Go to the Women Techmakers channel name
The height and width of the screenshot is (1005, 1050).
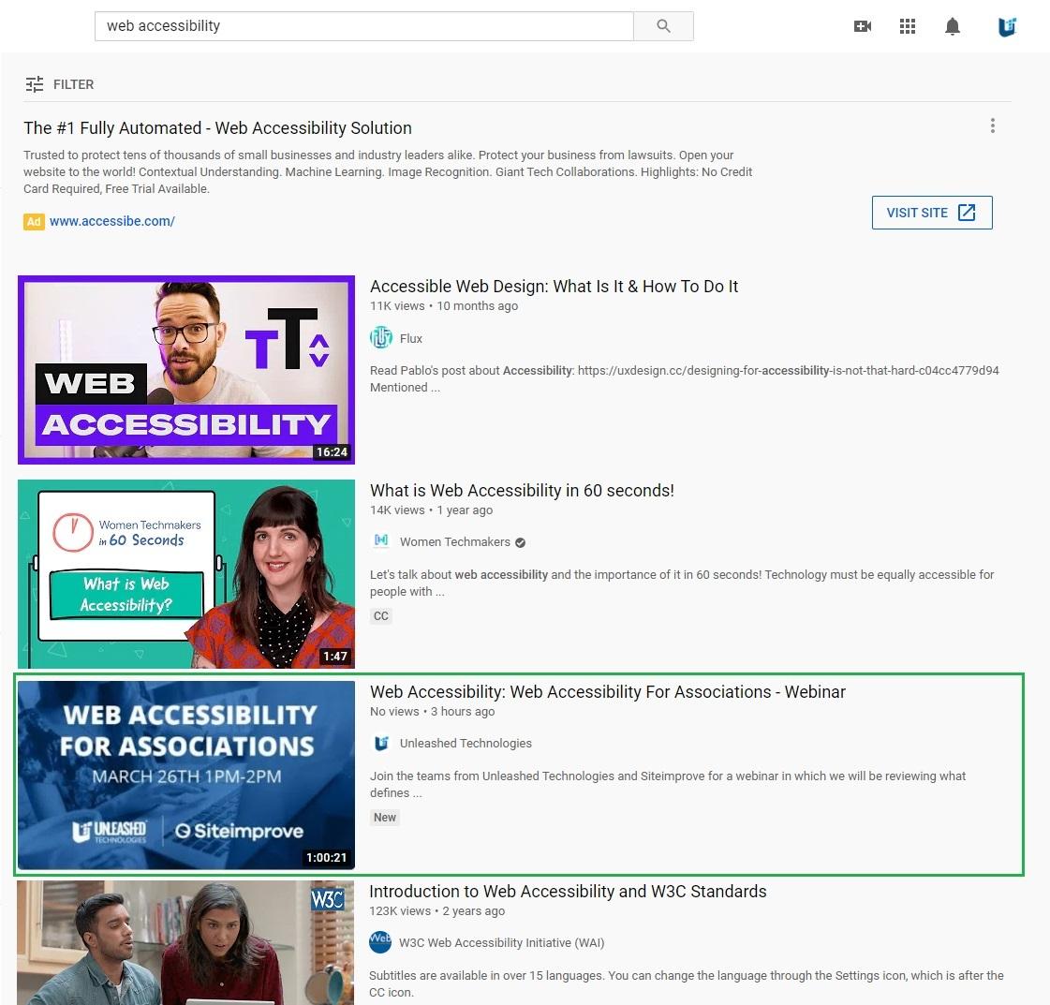tap(454, 541)
